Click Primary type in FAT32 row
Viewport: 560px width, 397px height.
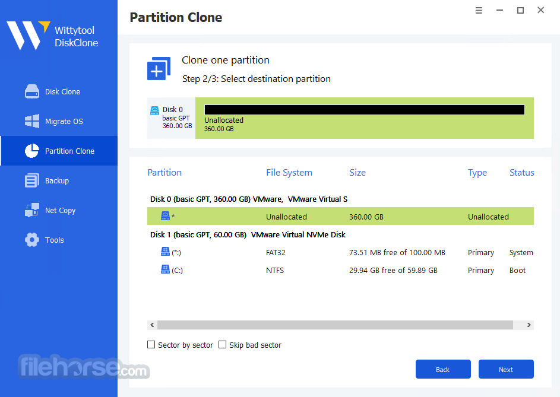480,252
